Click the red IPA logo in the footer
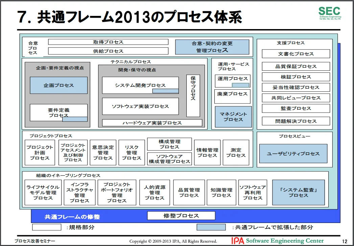Viewport: 354px width, 246px height. (x=237, y=241)
